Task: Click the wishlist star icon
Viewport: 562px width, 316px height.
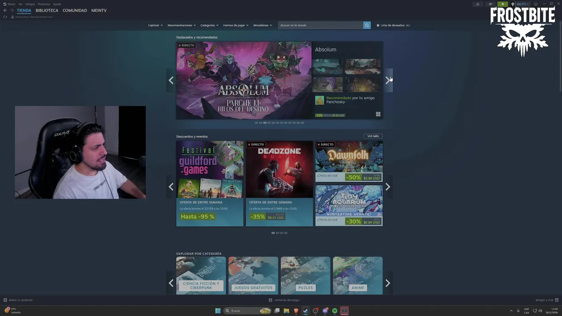Action: click(378, 25)
